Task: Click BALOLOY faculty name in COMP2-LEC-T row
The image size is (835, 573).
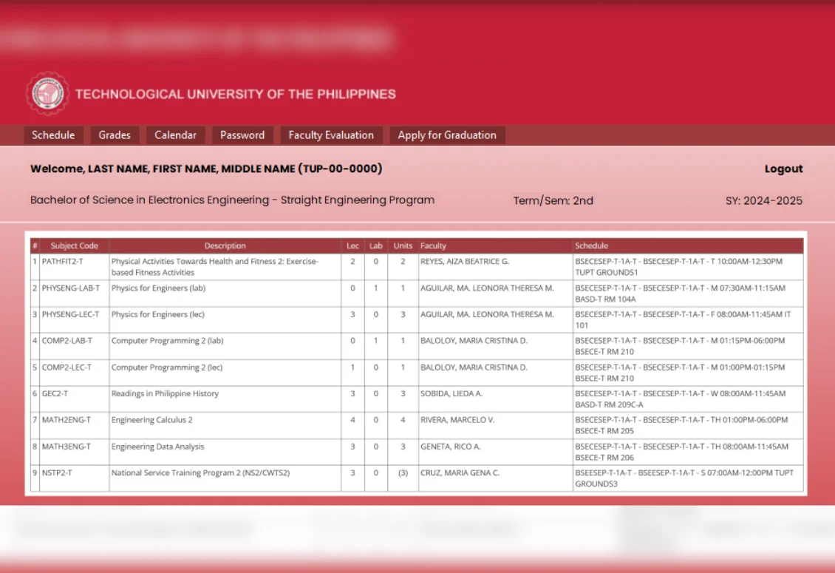Action: point(474,367)
